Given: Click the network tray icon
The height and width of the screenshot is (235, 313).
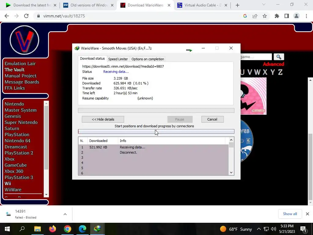Looking at the screenshot, I should point(266,229).
